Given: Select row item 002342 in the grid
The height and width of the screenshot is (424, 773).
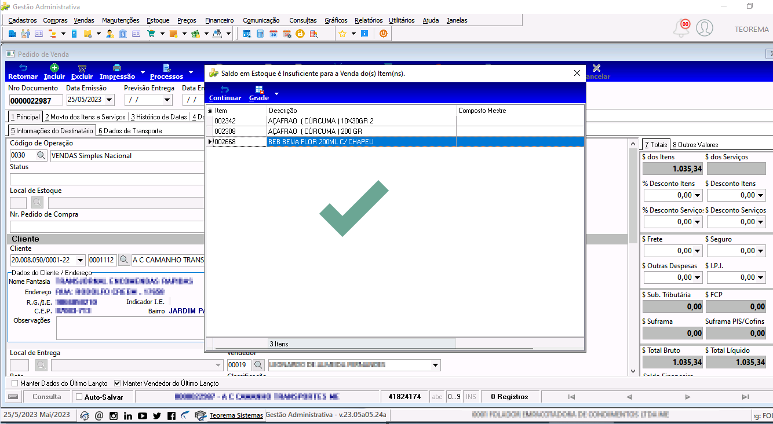Looking at the screenshot, I should [x=395, y=120].
